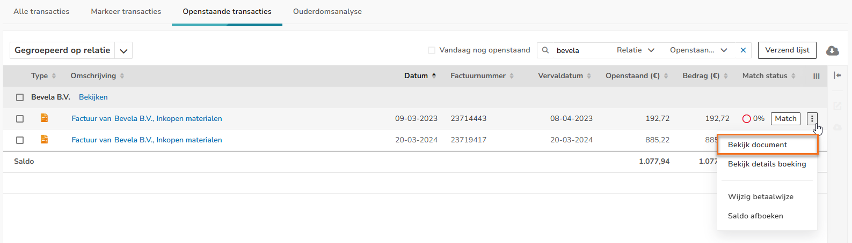The image size is (852, 243).
Task: Switch to Ouderdomsanalyse tab
Action: coord(327,11)
